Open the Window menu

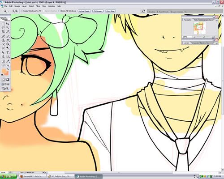tap(52, 6)
